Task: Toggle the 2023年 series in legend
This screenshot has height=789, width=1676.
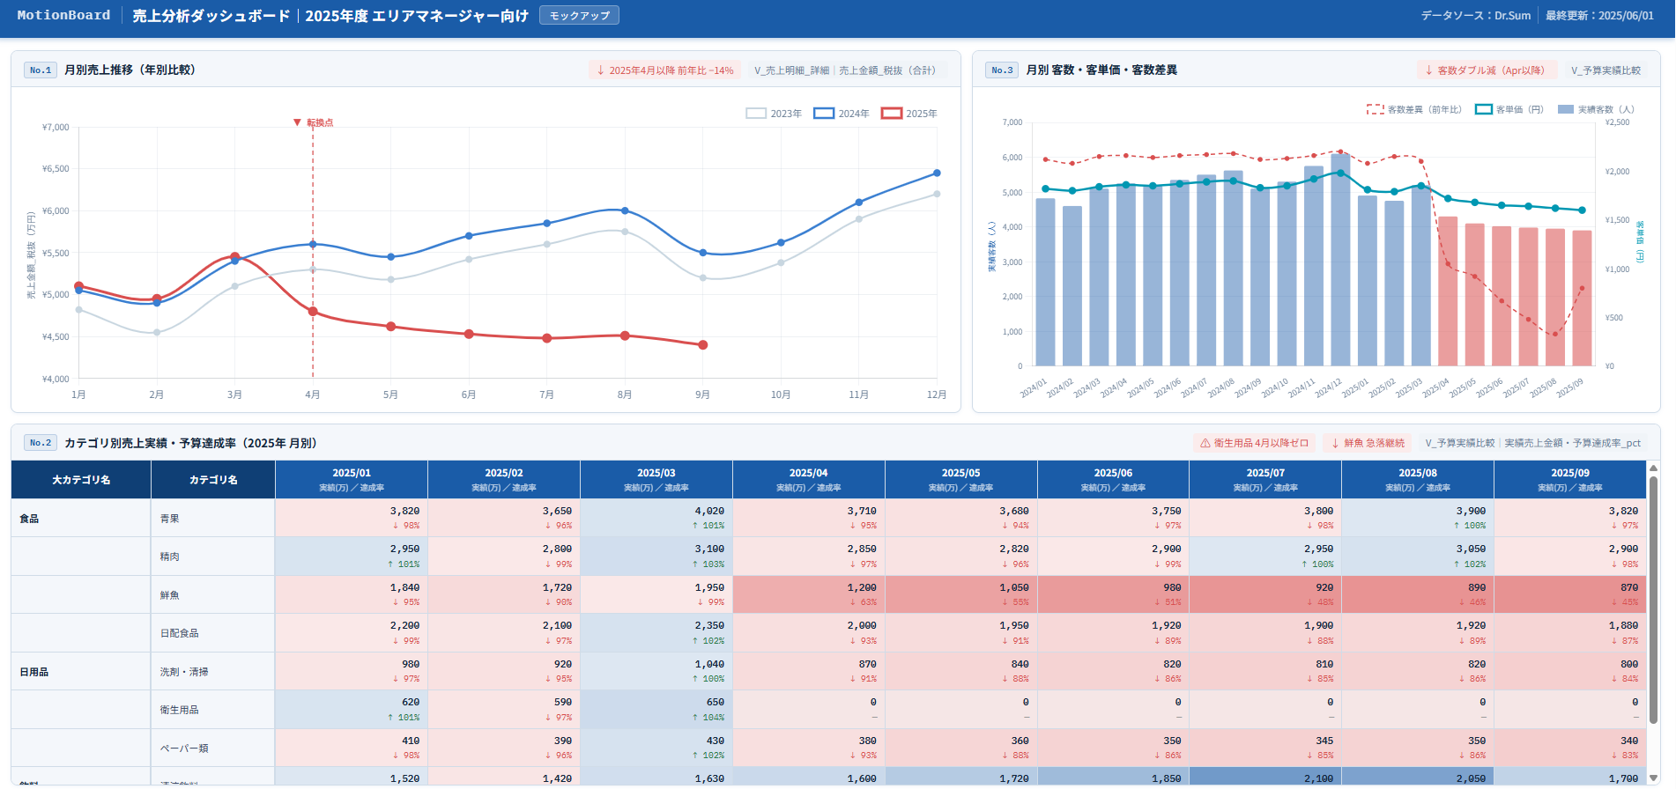Action: (x=774, y=114)
